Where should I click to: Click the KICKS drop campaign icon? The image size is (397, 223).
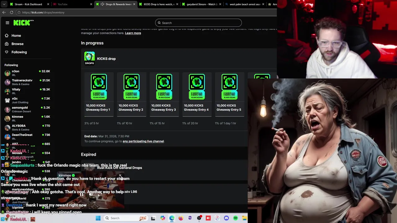pyautogui.click(x=89, y=58)
